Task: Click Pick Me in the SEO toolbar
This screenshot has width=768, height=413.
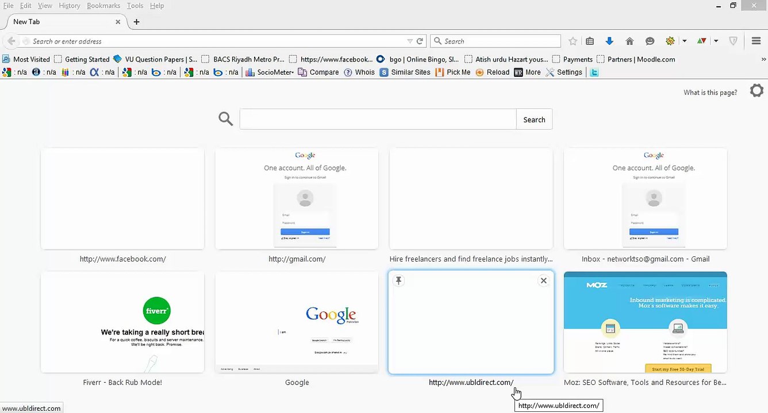Action: tap(453, 72)
